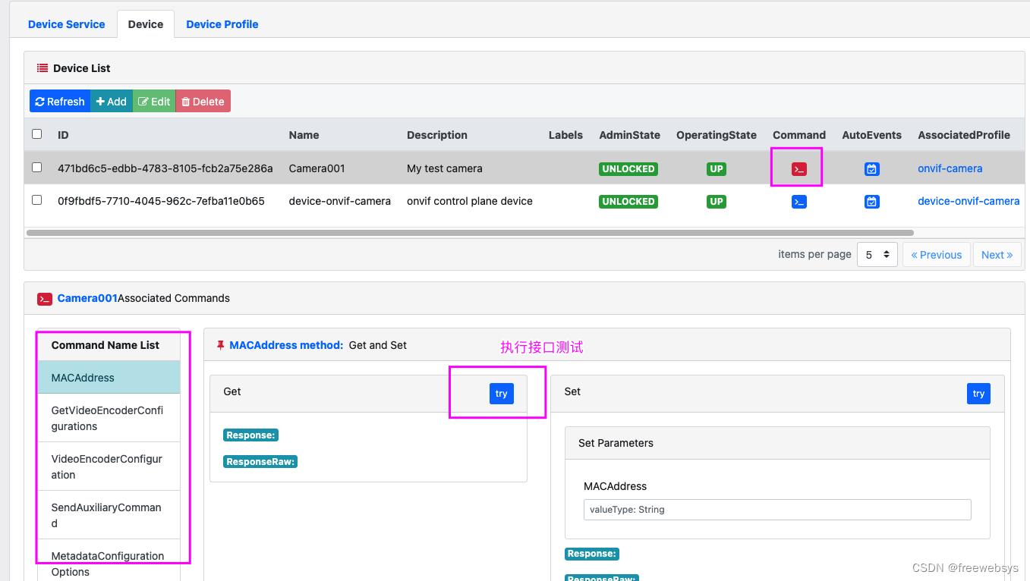Switch to the Device Profile tab
This screenshot has height=581, width=1030.
pyautogui.click(x=222, y=24)
